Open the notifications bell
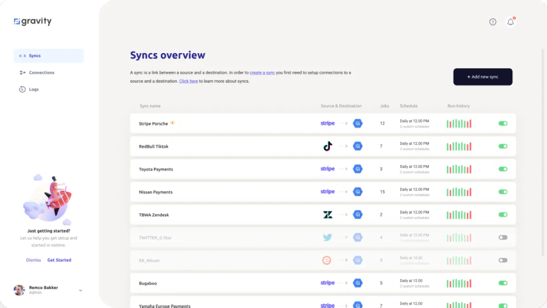Viewport: 547px width, 308px height. click(511, 22)
